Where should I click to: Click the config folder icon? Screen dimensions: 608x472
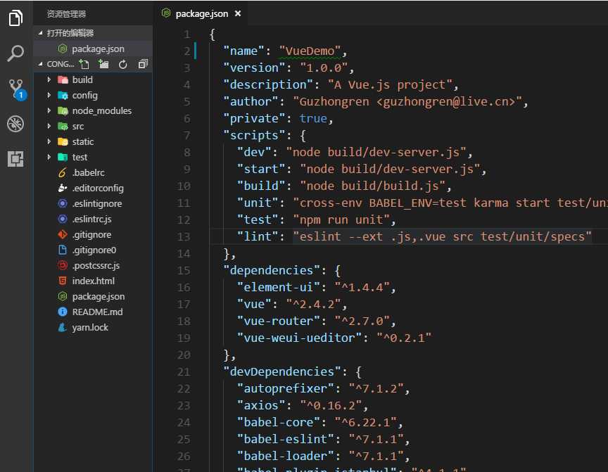coord(63,95)
